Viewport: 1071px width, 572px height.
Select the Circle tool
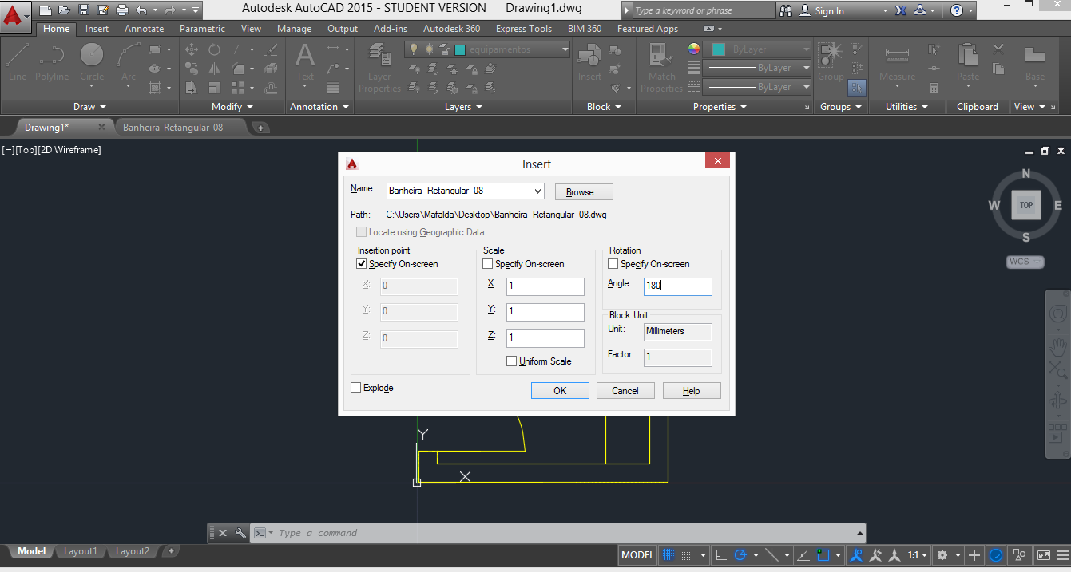pos(92,61)
